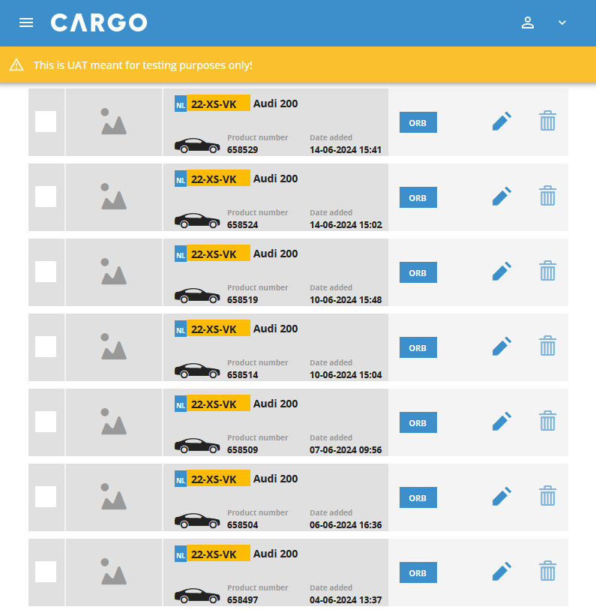Expand the account dropdown chevron
The width and height of the screenshot is (596, 610).
pyautogui.click(x=562, y=23)
